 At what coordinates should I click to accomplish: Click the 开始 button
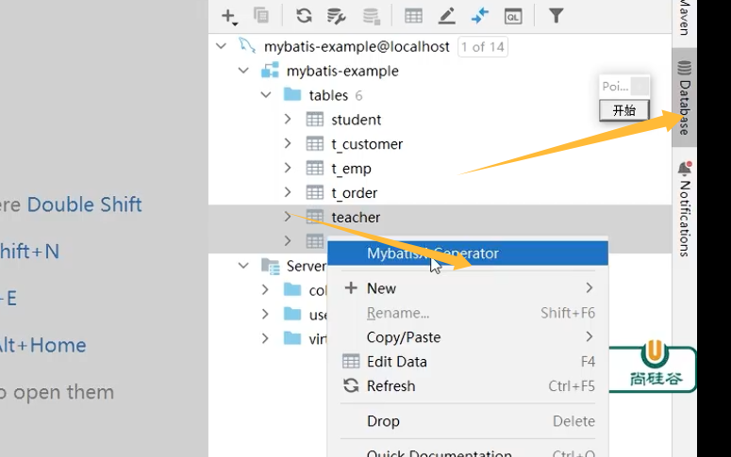[623, 110]
